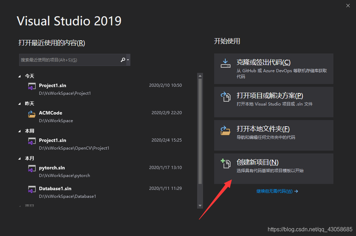356x236 pixels.
Task: Click the create new project icon
Action: [x=225, y=162]
